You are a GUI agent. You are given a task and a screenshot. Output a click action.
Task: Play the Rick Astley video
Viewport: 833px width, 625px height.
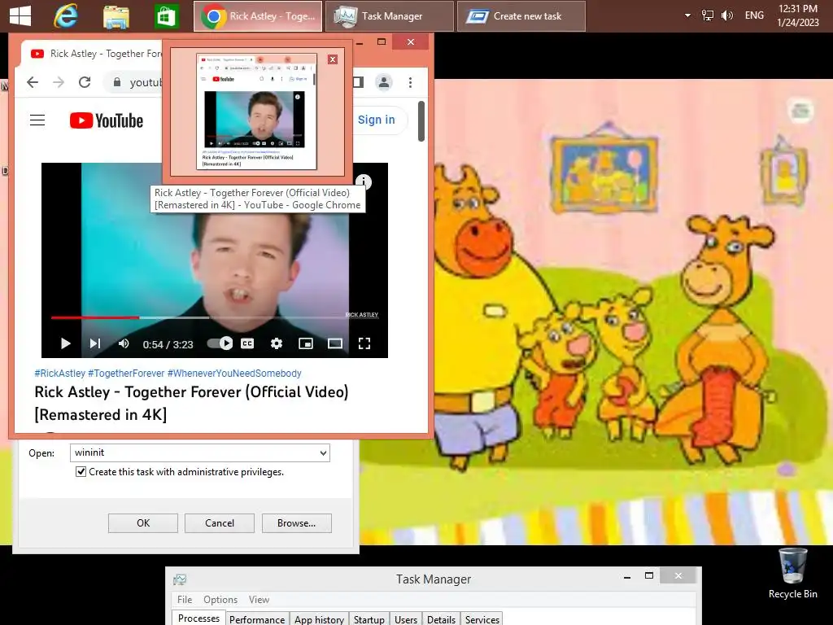(65, 343)
